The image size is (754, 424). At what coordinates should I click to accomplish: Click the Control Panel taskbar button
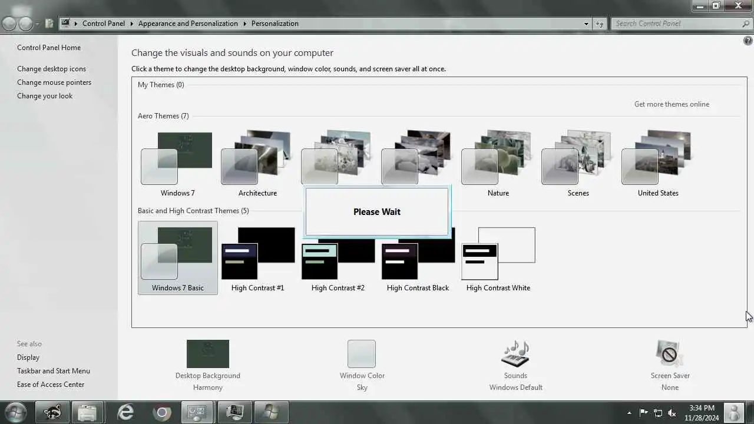pos(197,412)
